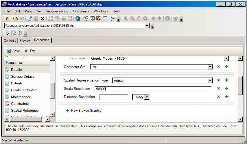Open the ModelBuilder window
The width and height of the screenshot is (247, 144).
[113, 18]
